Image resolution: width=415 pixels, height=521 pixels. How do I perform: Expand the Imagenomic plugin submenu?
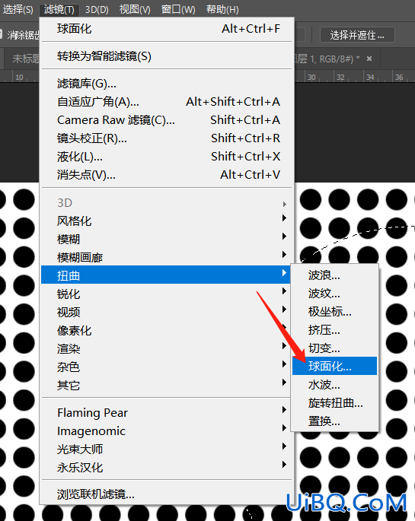pyautogui.click(x=166, y=431)
